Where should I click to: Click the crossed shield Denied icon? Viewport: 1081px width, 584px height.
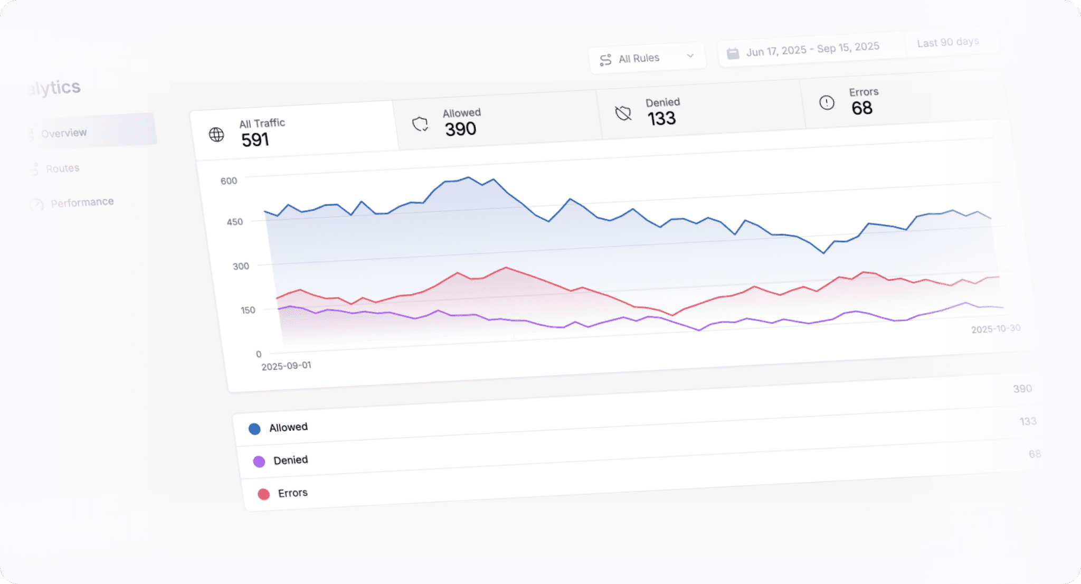[x=623, y=113]
